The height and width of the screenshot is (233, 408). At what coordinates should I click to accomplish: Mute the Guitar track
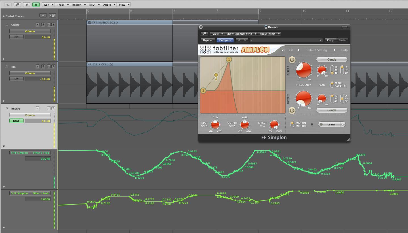tap(49, 24)
